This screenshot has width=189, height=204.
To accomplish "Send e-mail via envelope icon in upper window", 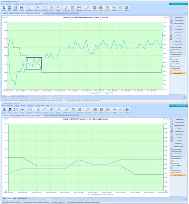I will [x=45, y=8].
